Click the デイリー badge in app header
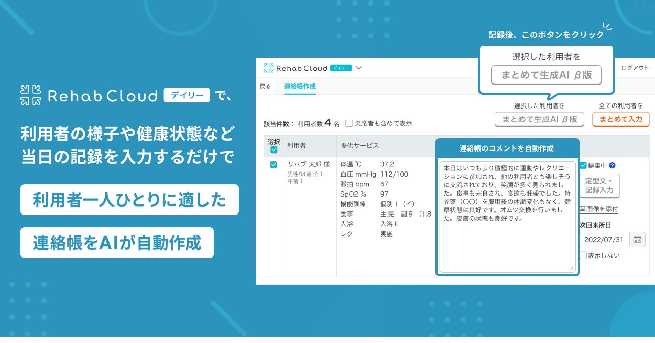Viewport: 655px width, 343px height. (x=341, y=68)
